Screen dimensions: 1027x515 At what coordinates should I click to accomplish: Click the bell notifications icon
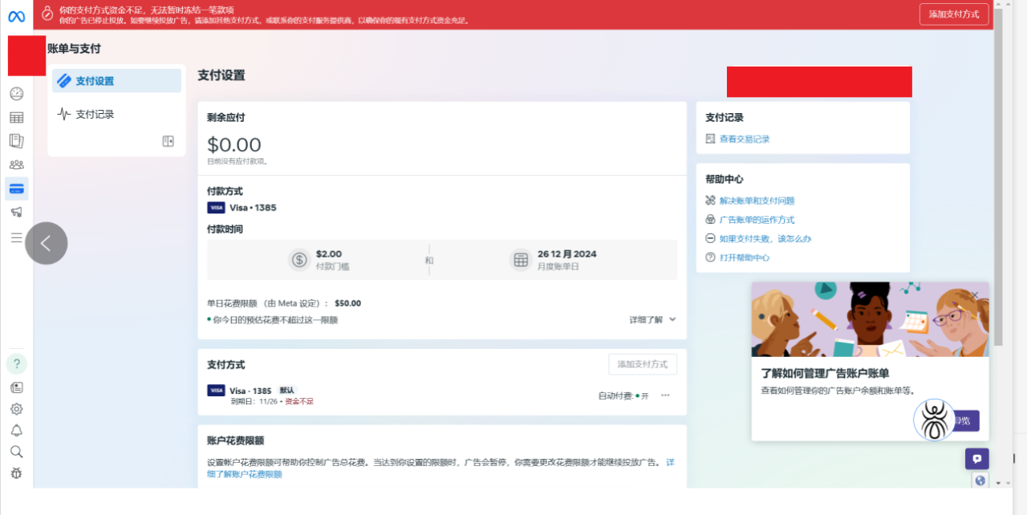[16, 431]
